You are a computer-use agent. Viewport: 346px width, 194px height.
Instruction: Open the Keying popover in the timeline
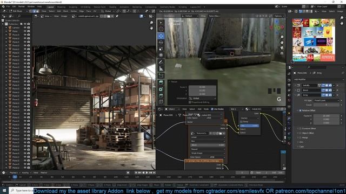click(26, 172)
